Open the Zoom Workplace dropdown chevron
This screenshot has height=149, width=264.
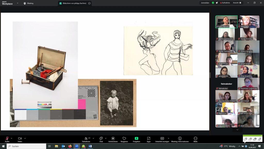(x=18, y=3)
